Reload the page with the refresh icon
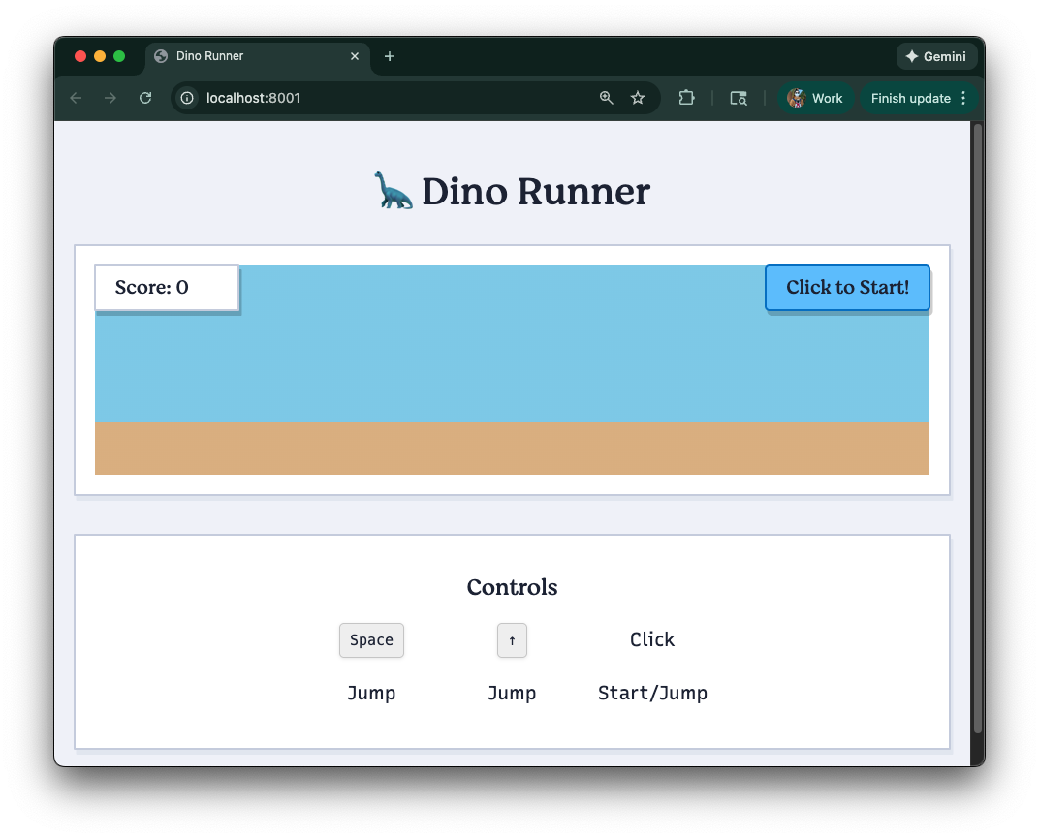The height and width of the screenshot is (838, 1039). coord(145,98)
